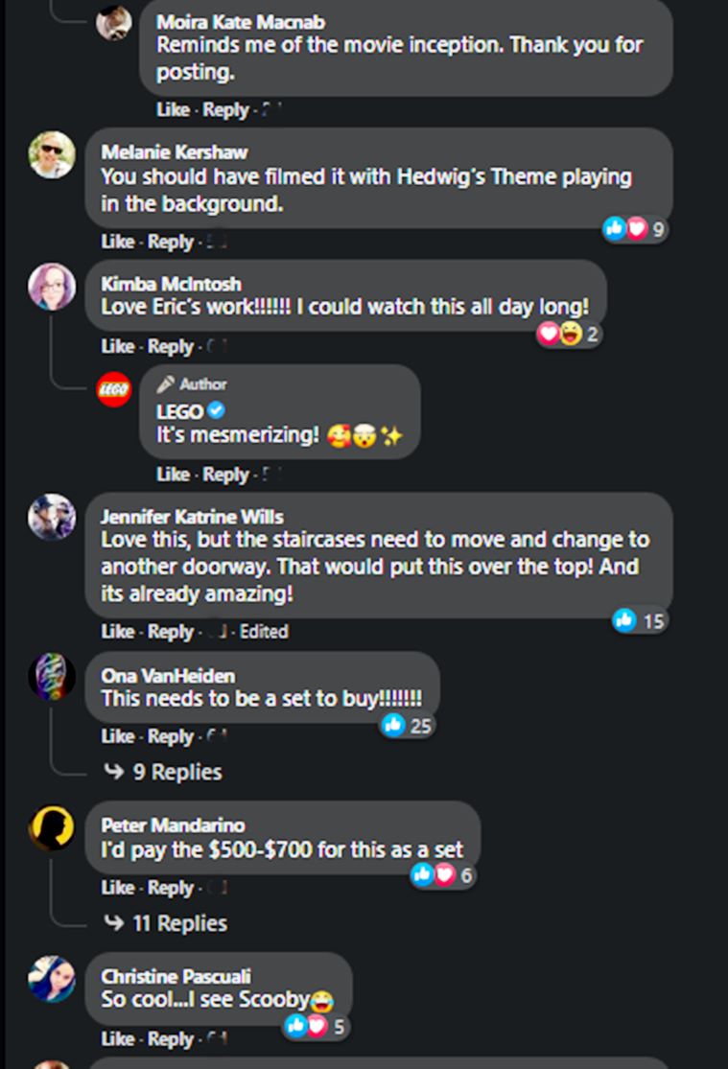The height and width of the screenshot is (1069, 728).
Task: View edit history on Jennifer's comment
Action: pyautogui.click(x=264, y=632)
